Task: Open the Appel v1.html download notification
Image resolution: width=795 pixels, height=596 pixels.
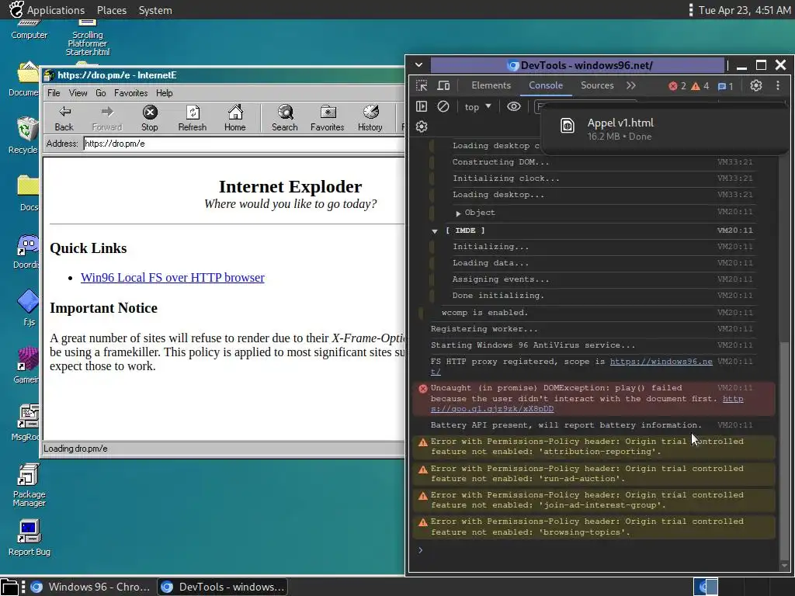Action: click(x=665, y=129)
